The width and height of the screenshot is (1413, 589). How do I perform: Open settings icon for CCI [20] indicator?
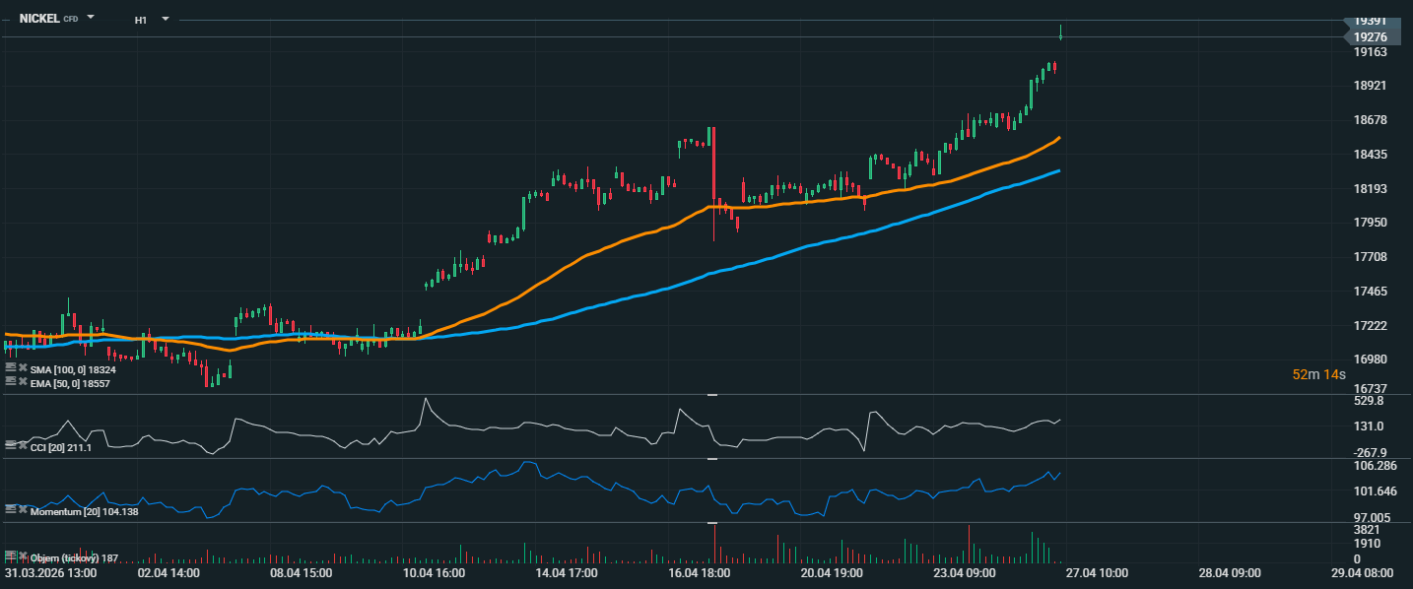point(10,445)
